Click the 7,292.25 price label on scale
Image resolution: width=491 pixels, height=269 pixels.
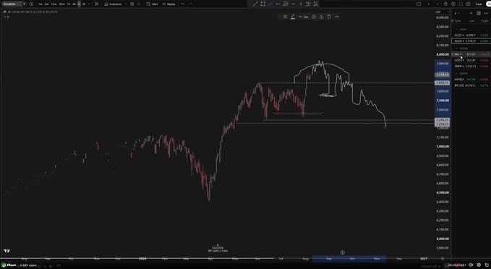click(x=443, y=120)
